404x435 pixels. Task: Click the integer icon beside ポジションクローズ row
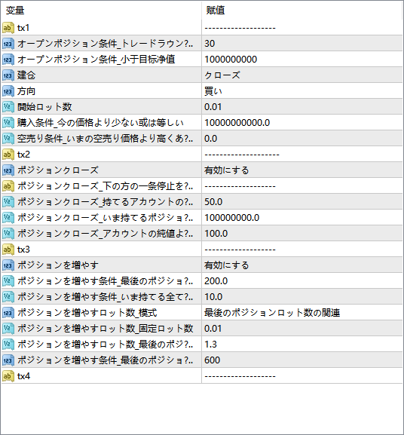pos(8,170)
